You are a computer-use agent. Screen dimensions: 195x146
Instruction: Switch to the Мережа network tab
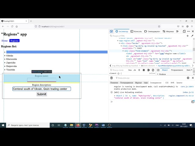[x=168, y=31]
